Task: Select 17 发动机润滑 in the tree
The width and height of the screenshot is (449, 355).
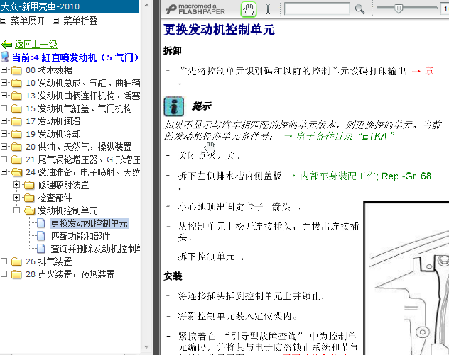Action: (53, 121)
